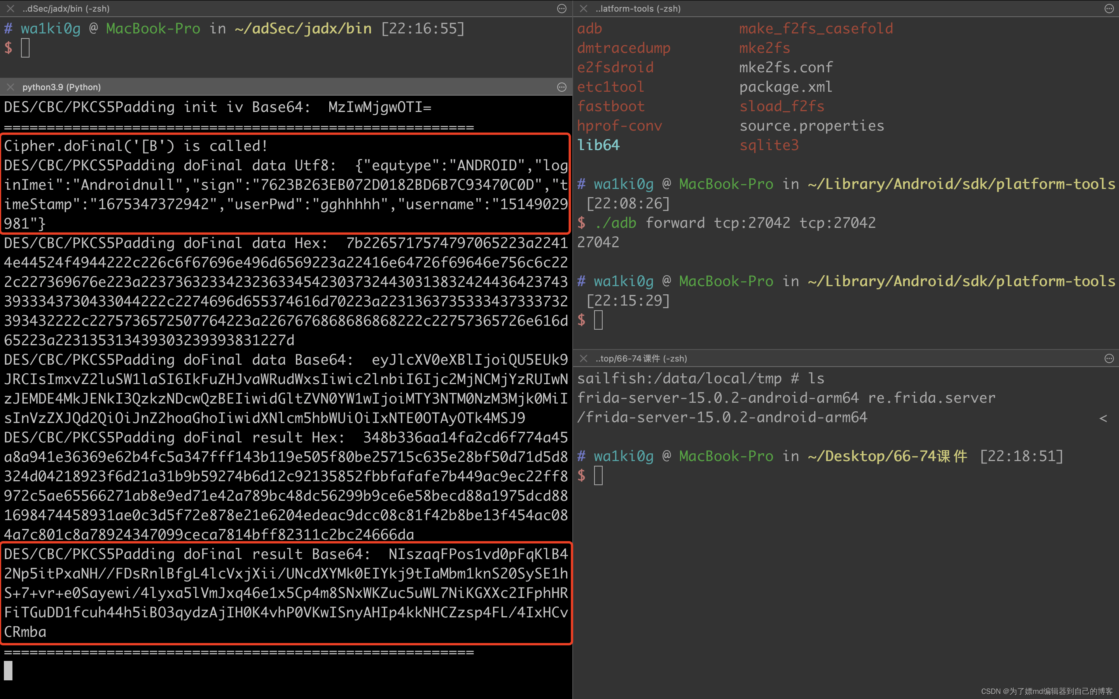This screenshot has width=1119, height=699.
Task: Click the [22:16:55] timestamp in jadx pane
Action: [x=423, y=29]
